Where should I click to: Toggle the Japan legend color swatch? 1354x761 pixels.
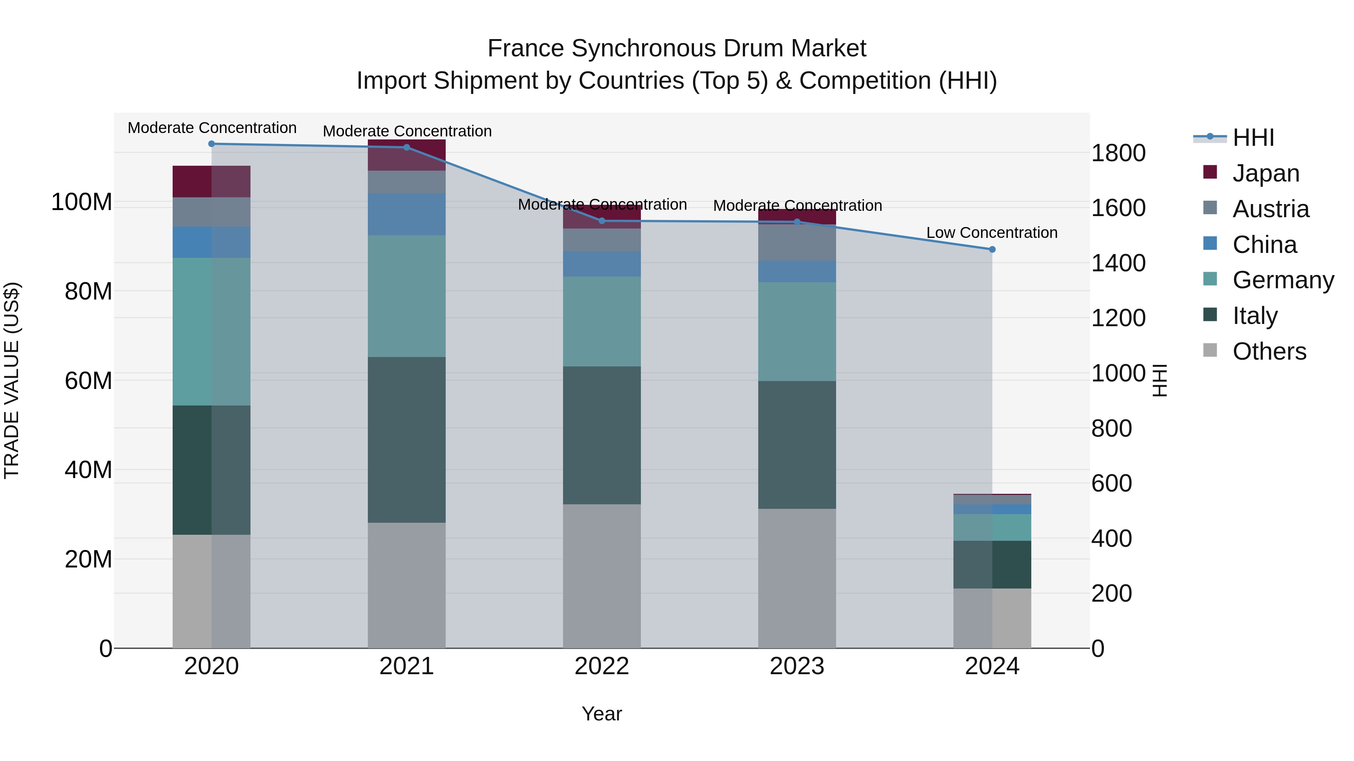[1210, 172]
